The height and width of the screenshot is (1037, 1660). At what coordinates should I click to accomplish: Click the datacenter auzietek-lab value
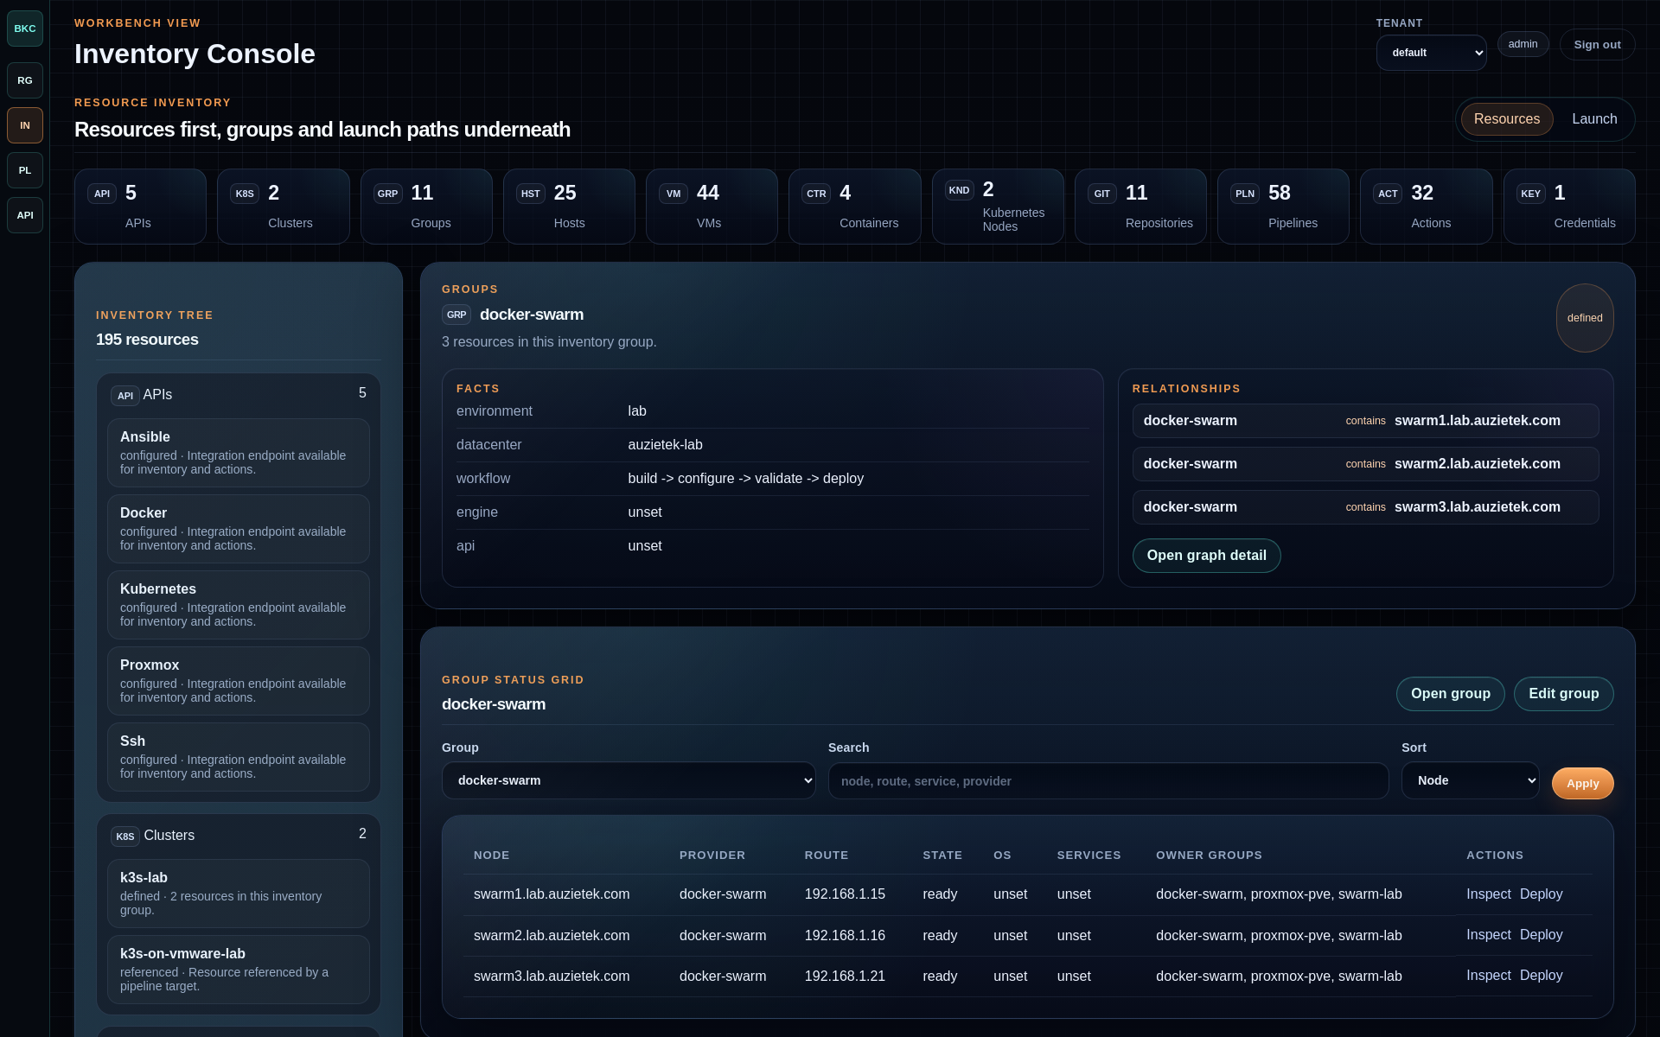click(x=665, y=445)
